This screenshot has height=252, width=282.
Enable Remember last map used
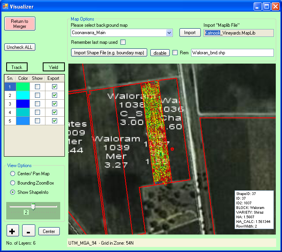click(x=123, y=42)
